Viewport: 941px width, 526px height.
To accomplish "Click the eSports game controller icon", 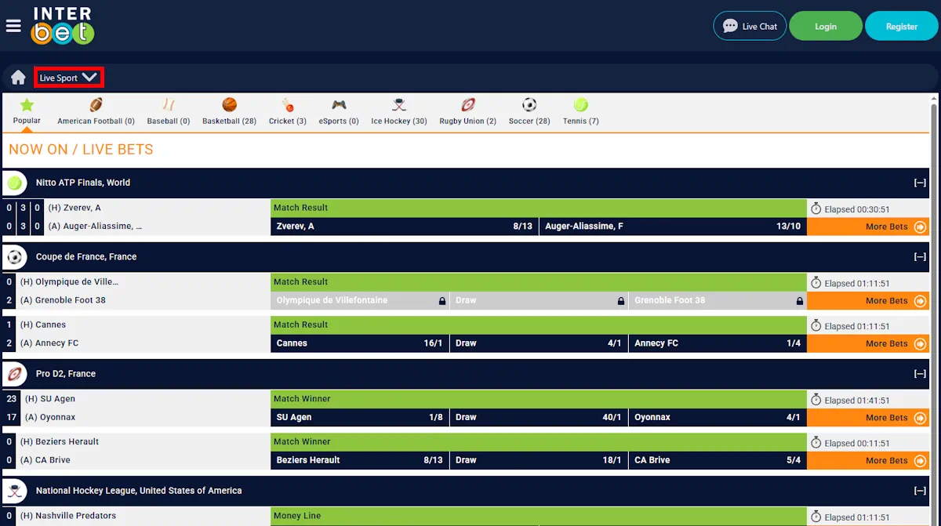I will tap(338, 106).
